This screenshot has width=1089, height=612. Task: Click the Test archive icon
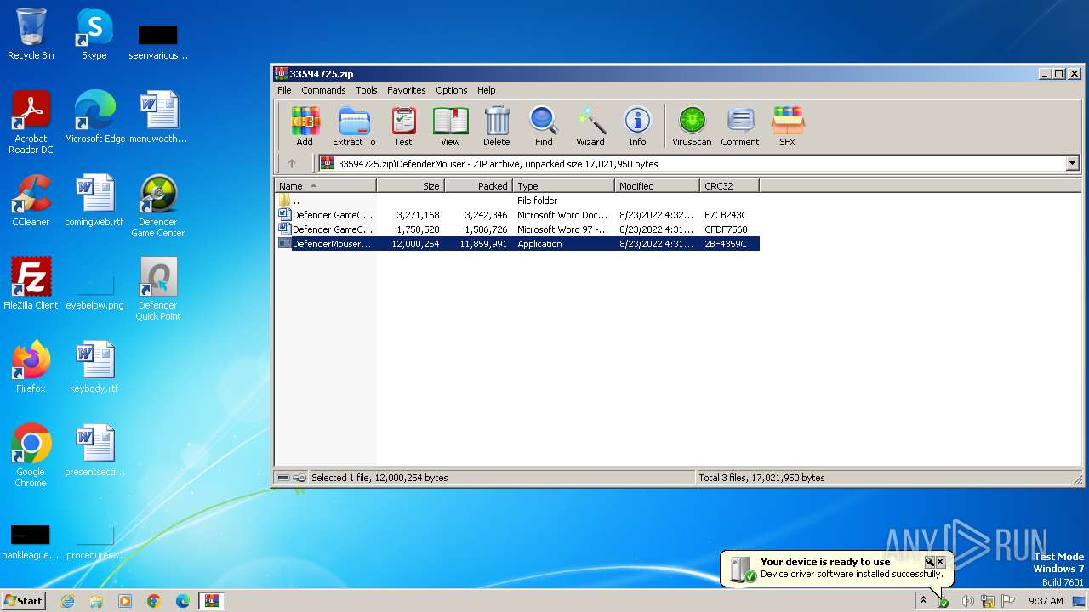click(403, 126)
